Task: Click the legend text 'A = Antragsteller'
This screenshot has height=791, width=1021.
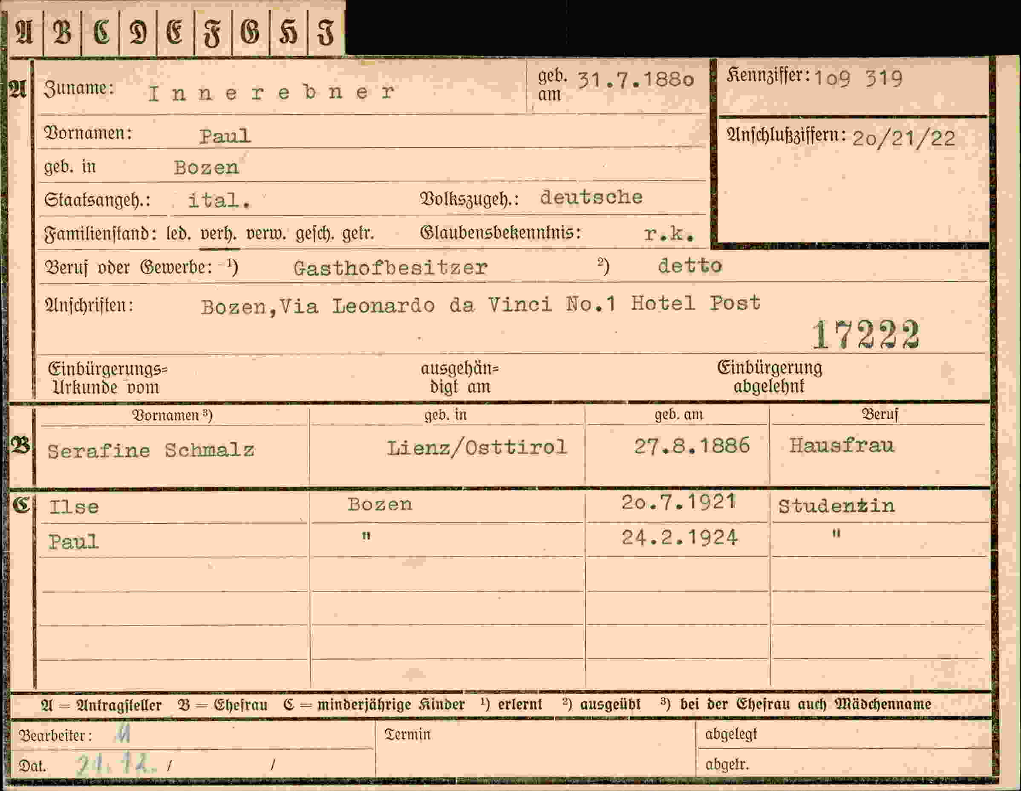Action: (x=101, y=705)
